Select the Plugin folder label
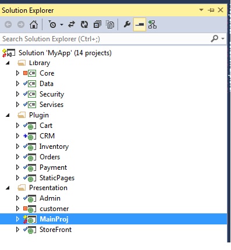 pos(39,115)
